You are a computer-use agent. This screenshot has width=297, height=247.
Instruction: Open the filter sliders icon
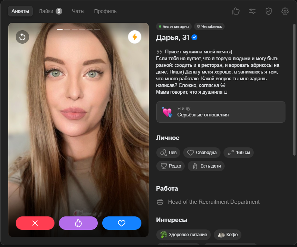pyautogui.click(x=252, y=11)
